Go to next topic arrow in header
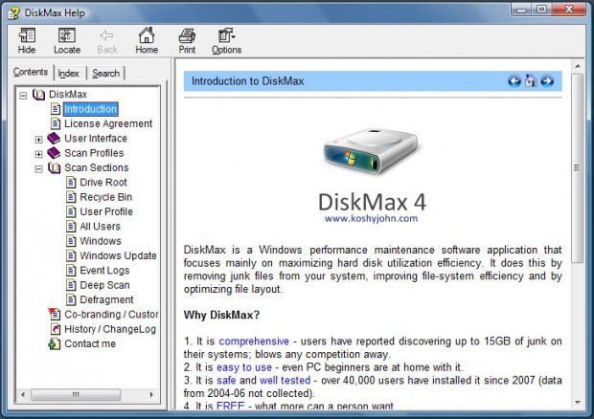The width and height of the screenshot is (594, 419). [x=547, y=81]
